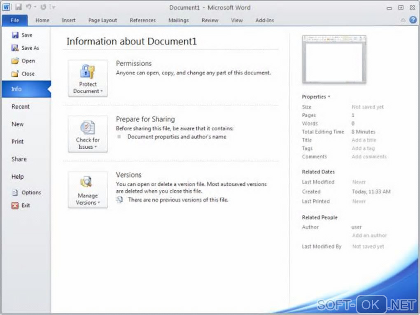420x315 pixels.
Task: Click the Check for Issues document icon
Action: point(87,127)
